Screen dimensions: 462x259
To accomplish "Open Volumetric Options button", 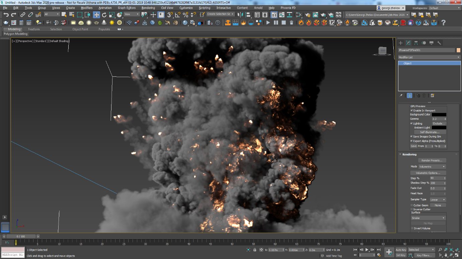I will [x=428, y=173].
